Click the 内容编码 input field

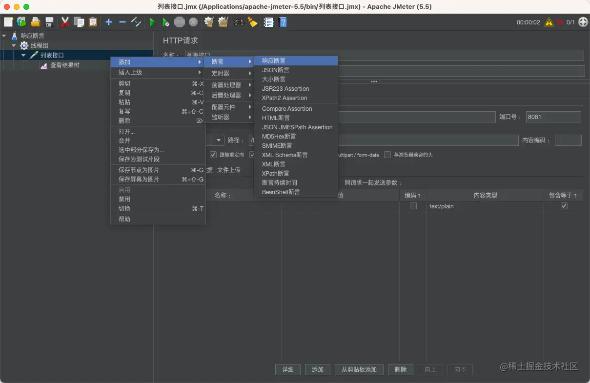(568, 140)
